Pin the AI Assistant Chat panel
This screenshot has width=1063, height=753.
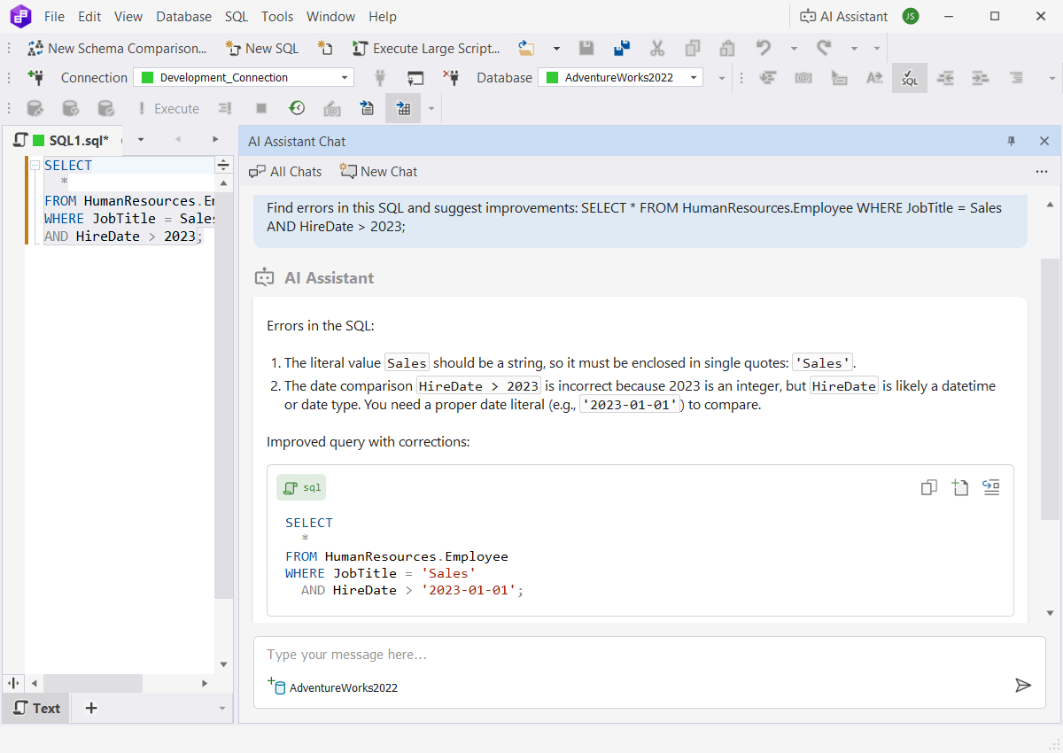pyautogui.click(x=1012, y=141)
